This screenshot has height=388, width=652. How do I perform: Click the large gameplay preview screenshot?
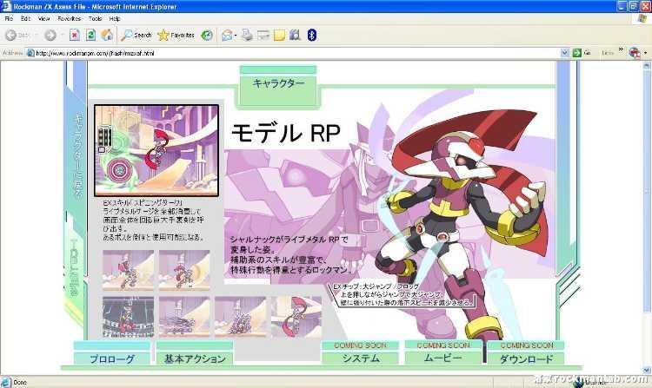(156, 150)
